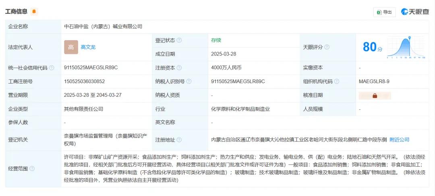
Task: Click company type 其他有限责任公司
Action: click(x=83, y=109)
